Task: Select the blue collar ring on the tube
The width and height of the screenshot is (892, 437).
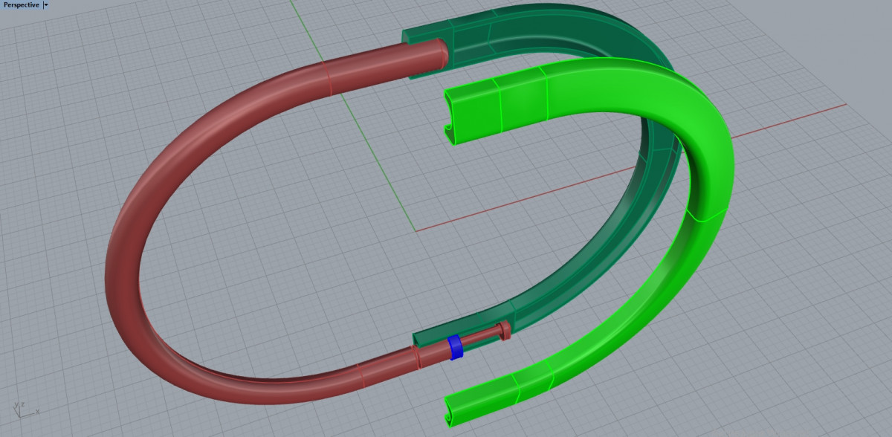Action: [x=456, y=347]
